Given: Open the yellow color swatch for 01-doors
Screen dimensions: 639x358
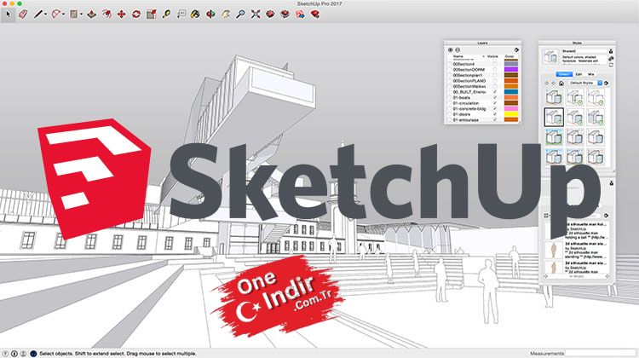Looking at the screenshot, I should point(511,114).
